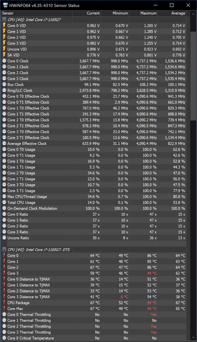Select the Core 1 VID row
Screen dimensions: 197x342
(94, 31)
